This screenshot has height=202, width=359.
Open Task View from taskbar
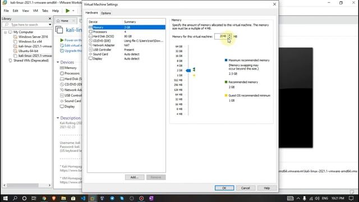34,198
